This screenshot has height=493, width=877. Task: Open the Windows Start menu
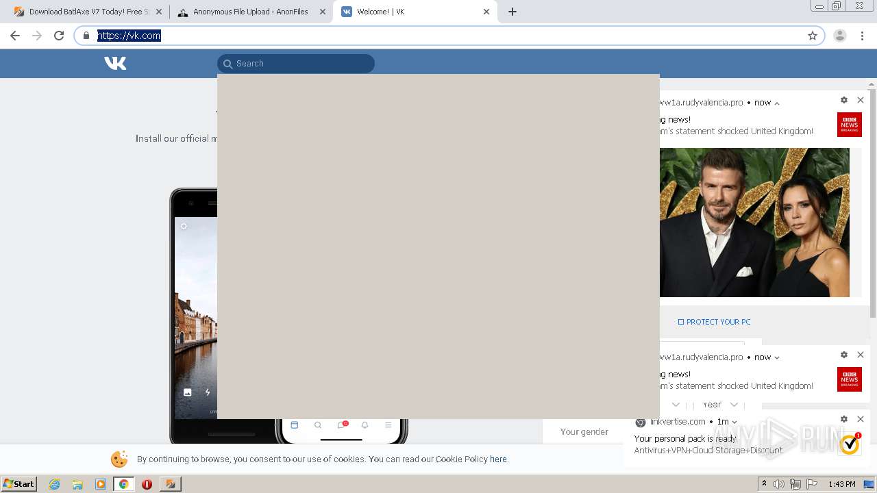19,483
